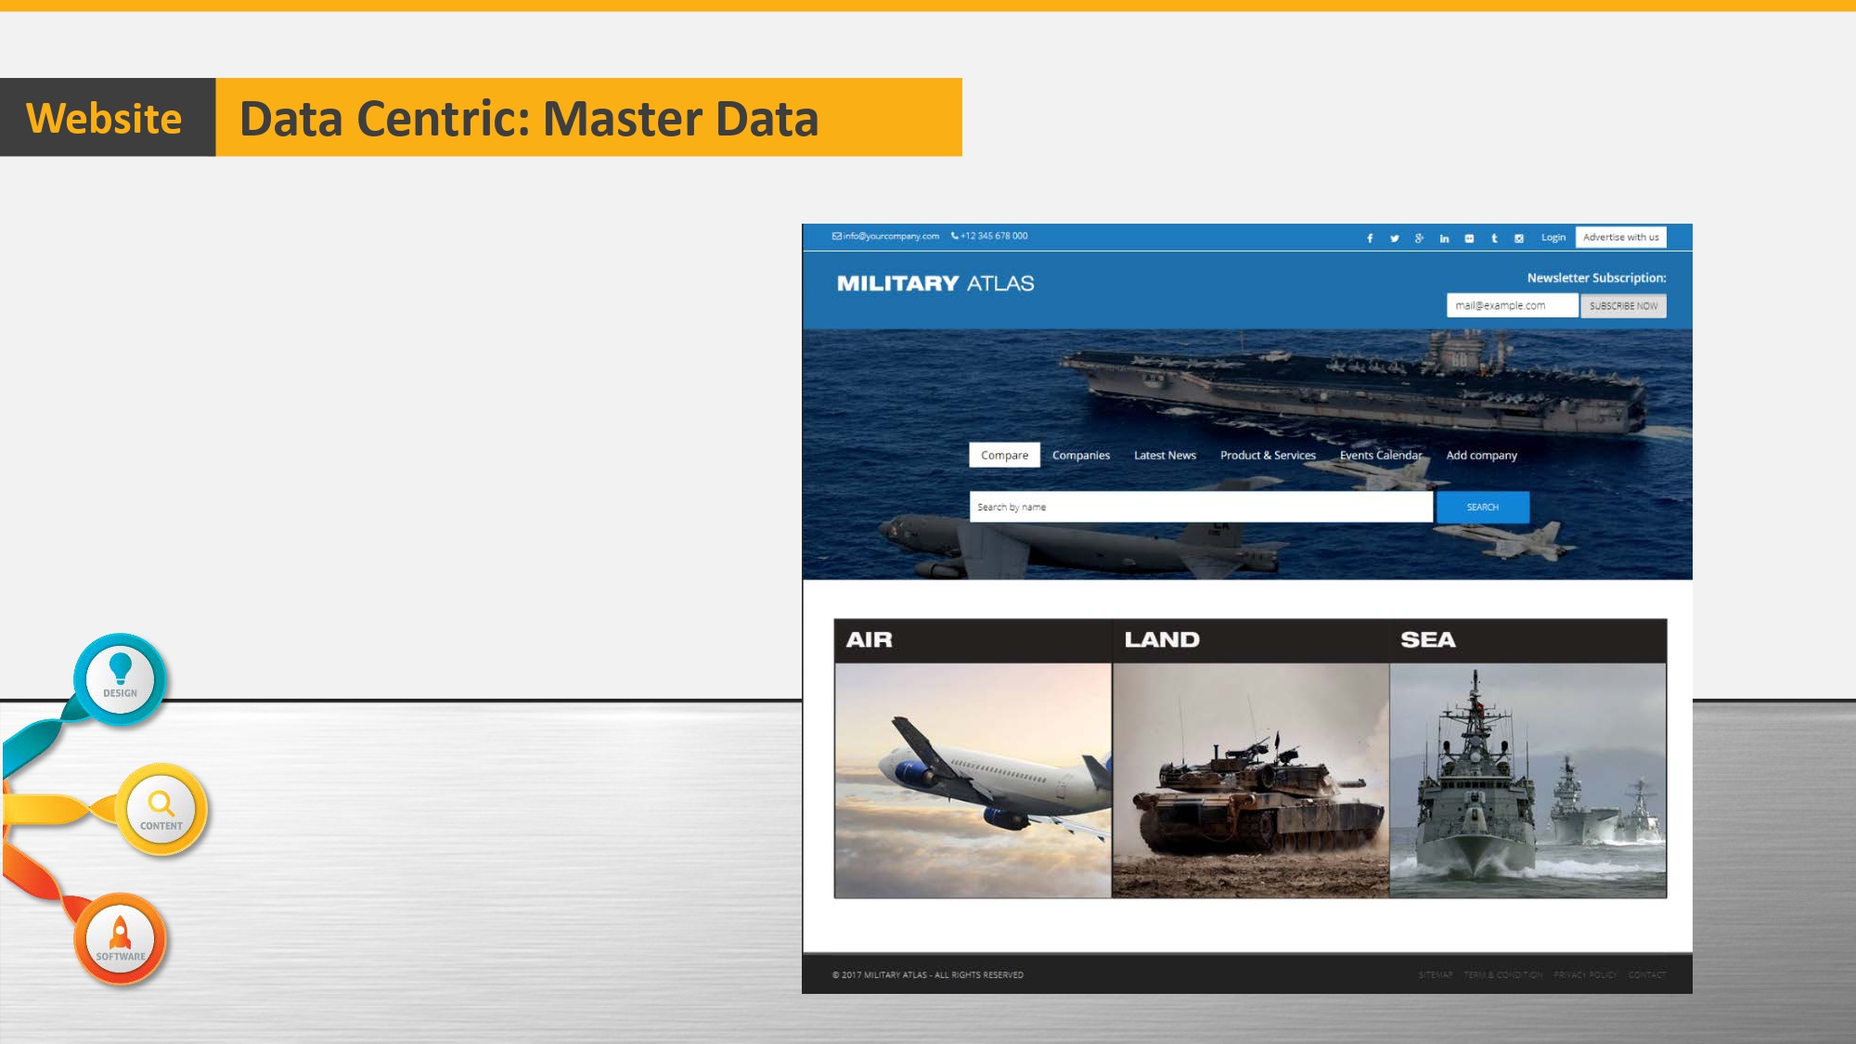This screenshot has height=1044, width=1856.
Task: Click the LinkedIn icon
Action: [x=1444, y=238]
